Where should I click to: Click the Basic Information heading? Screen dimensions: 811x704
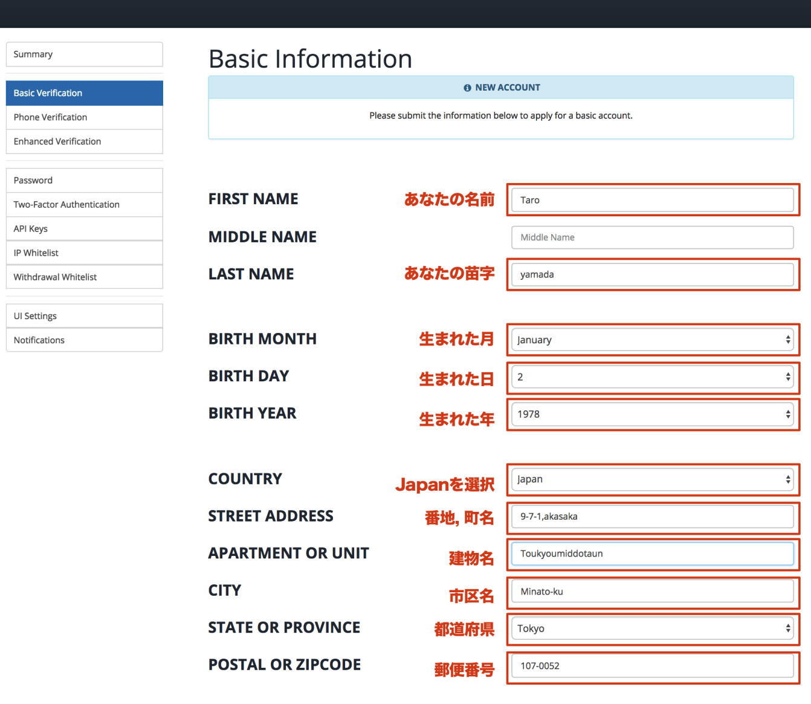[311, 59]
